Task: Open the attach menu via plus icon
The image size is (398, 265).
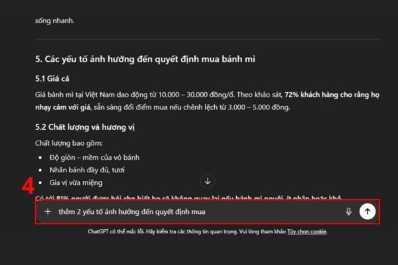Action: [48, 211]
